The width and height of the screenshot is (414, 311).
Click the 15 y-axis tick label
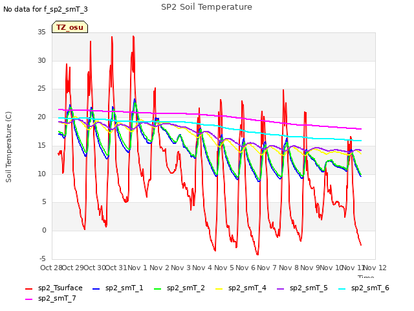[x=41, y=145]
